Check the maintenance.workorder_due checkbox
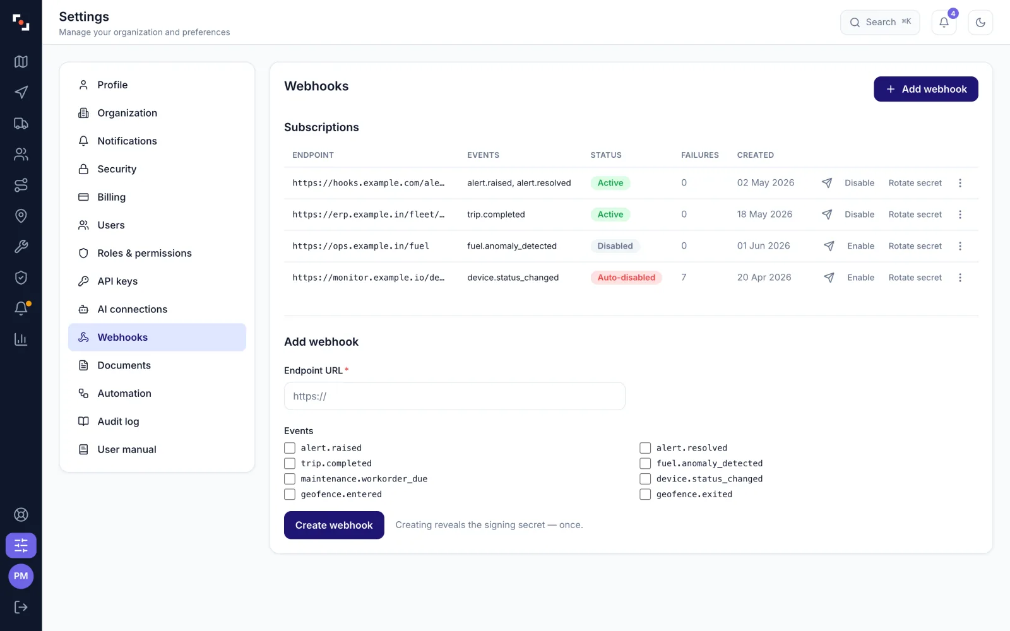The width and height of the screenshot is (1010, 631). (290, 479)
